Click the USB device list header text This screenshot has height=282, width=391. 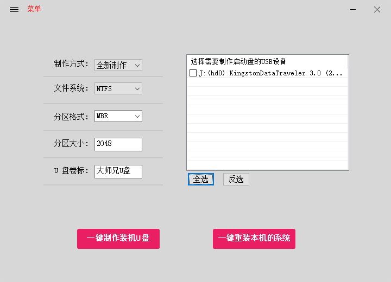pyautogui.click(x=238, y=61)
